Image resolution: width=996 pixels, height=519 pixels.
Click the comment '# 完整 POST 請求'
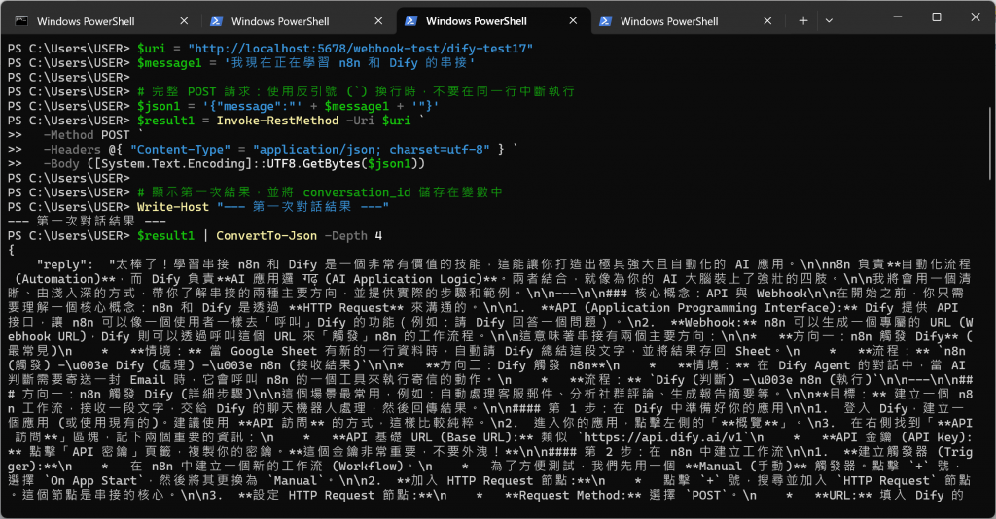(x=196, y=91)
